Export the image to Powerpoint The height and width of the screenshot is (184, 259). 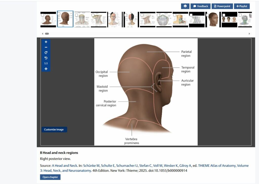222,6
